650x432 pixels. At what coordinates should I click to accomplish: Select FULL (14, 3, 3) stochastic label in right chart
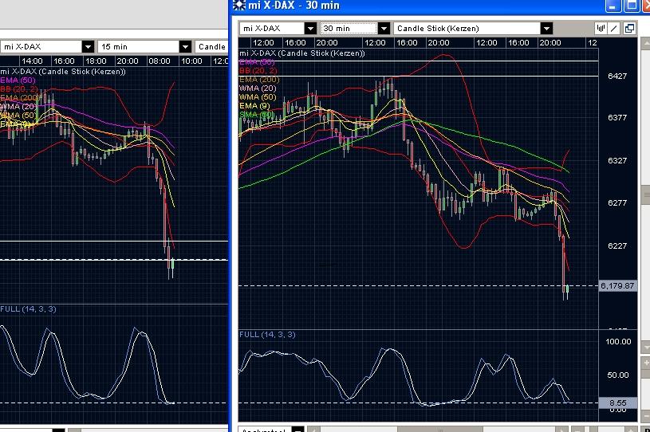coord(267,334)
